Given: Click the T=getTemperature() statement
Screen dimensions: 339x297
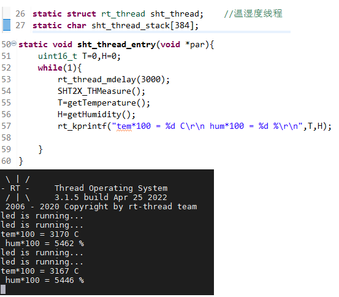Looking at the screenshot, I should [104, 103].
